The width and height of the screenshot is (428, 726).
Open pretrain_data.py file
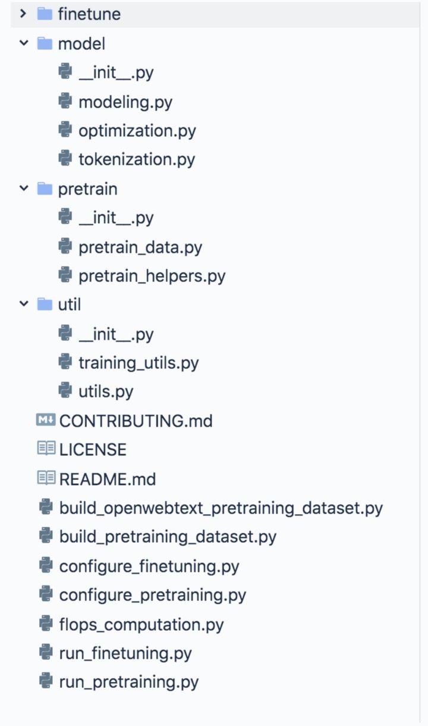(x=140, y=246)
